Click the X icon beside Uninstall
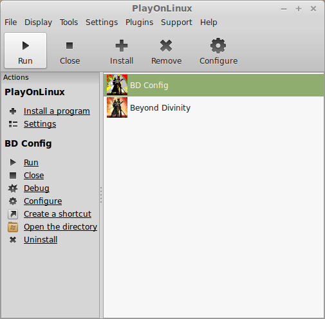 click(x=13, y=240)
